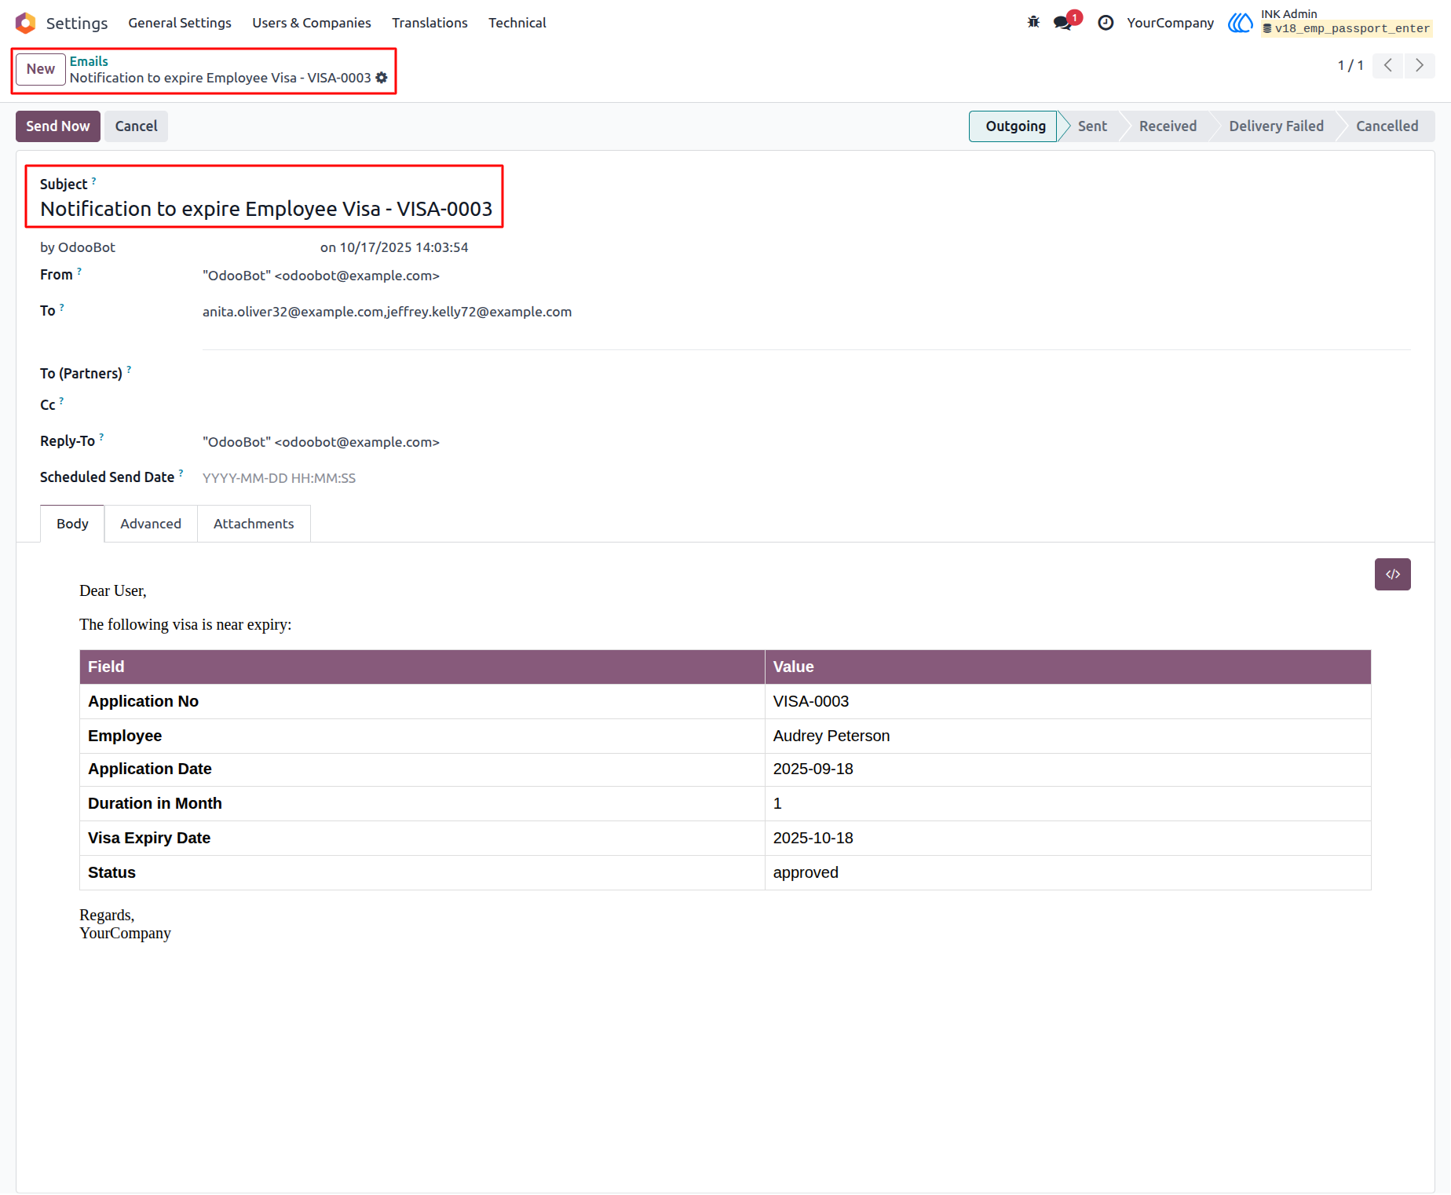1451x1195 pixels.
Task: Open the Translations menu
Action: coord(429,23)
